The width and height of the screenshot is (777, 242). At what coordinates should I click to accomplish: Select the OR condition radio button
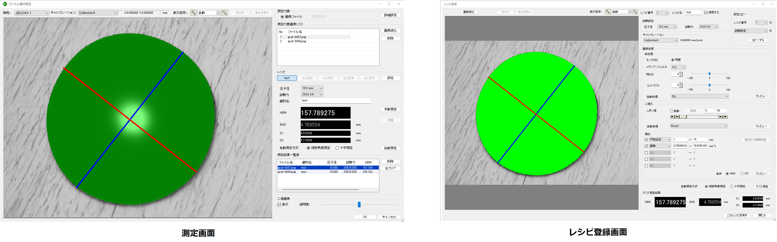742,174
